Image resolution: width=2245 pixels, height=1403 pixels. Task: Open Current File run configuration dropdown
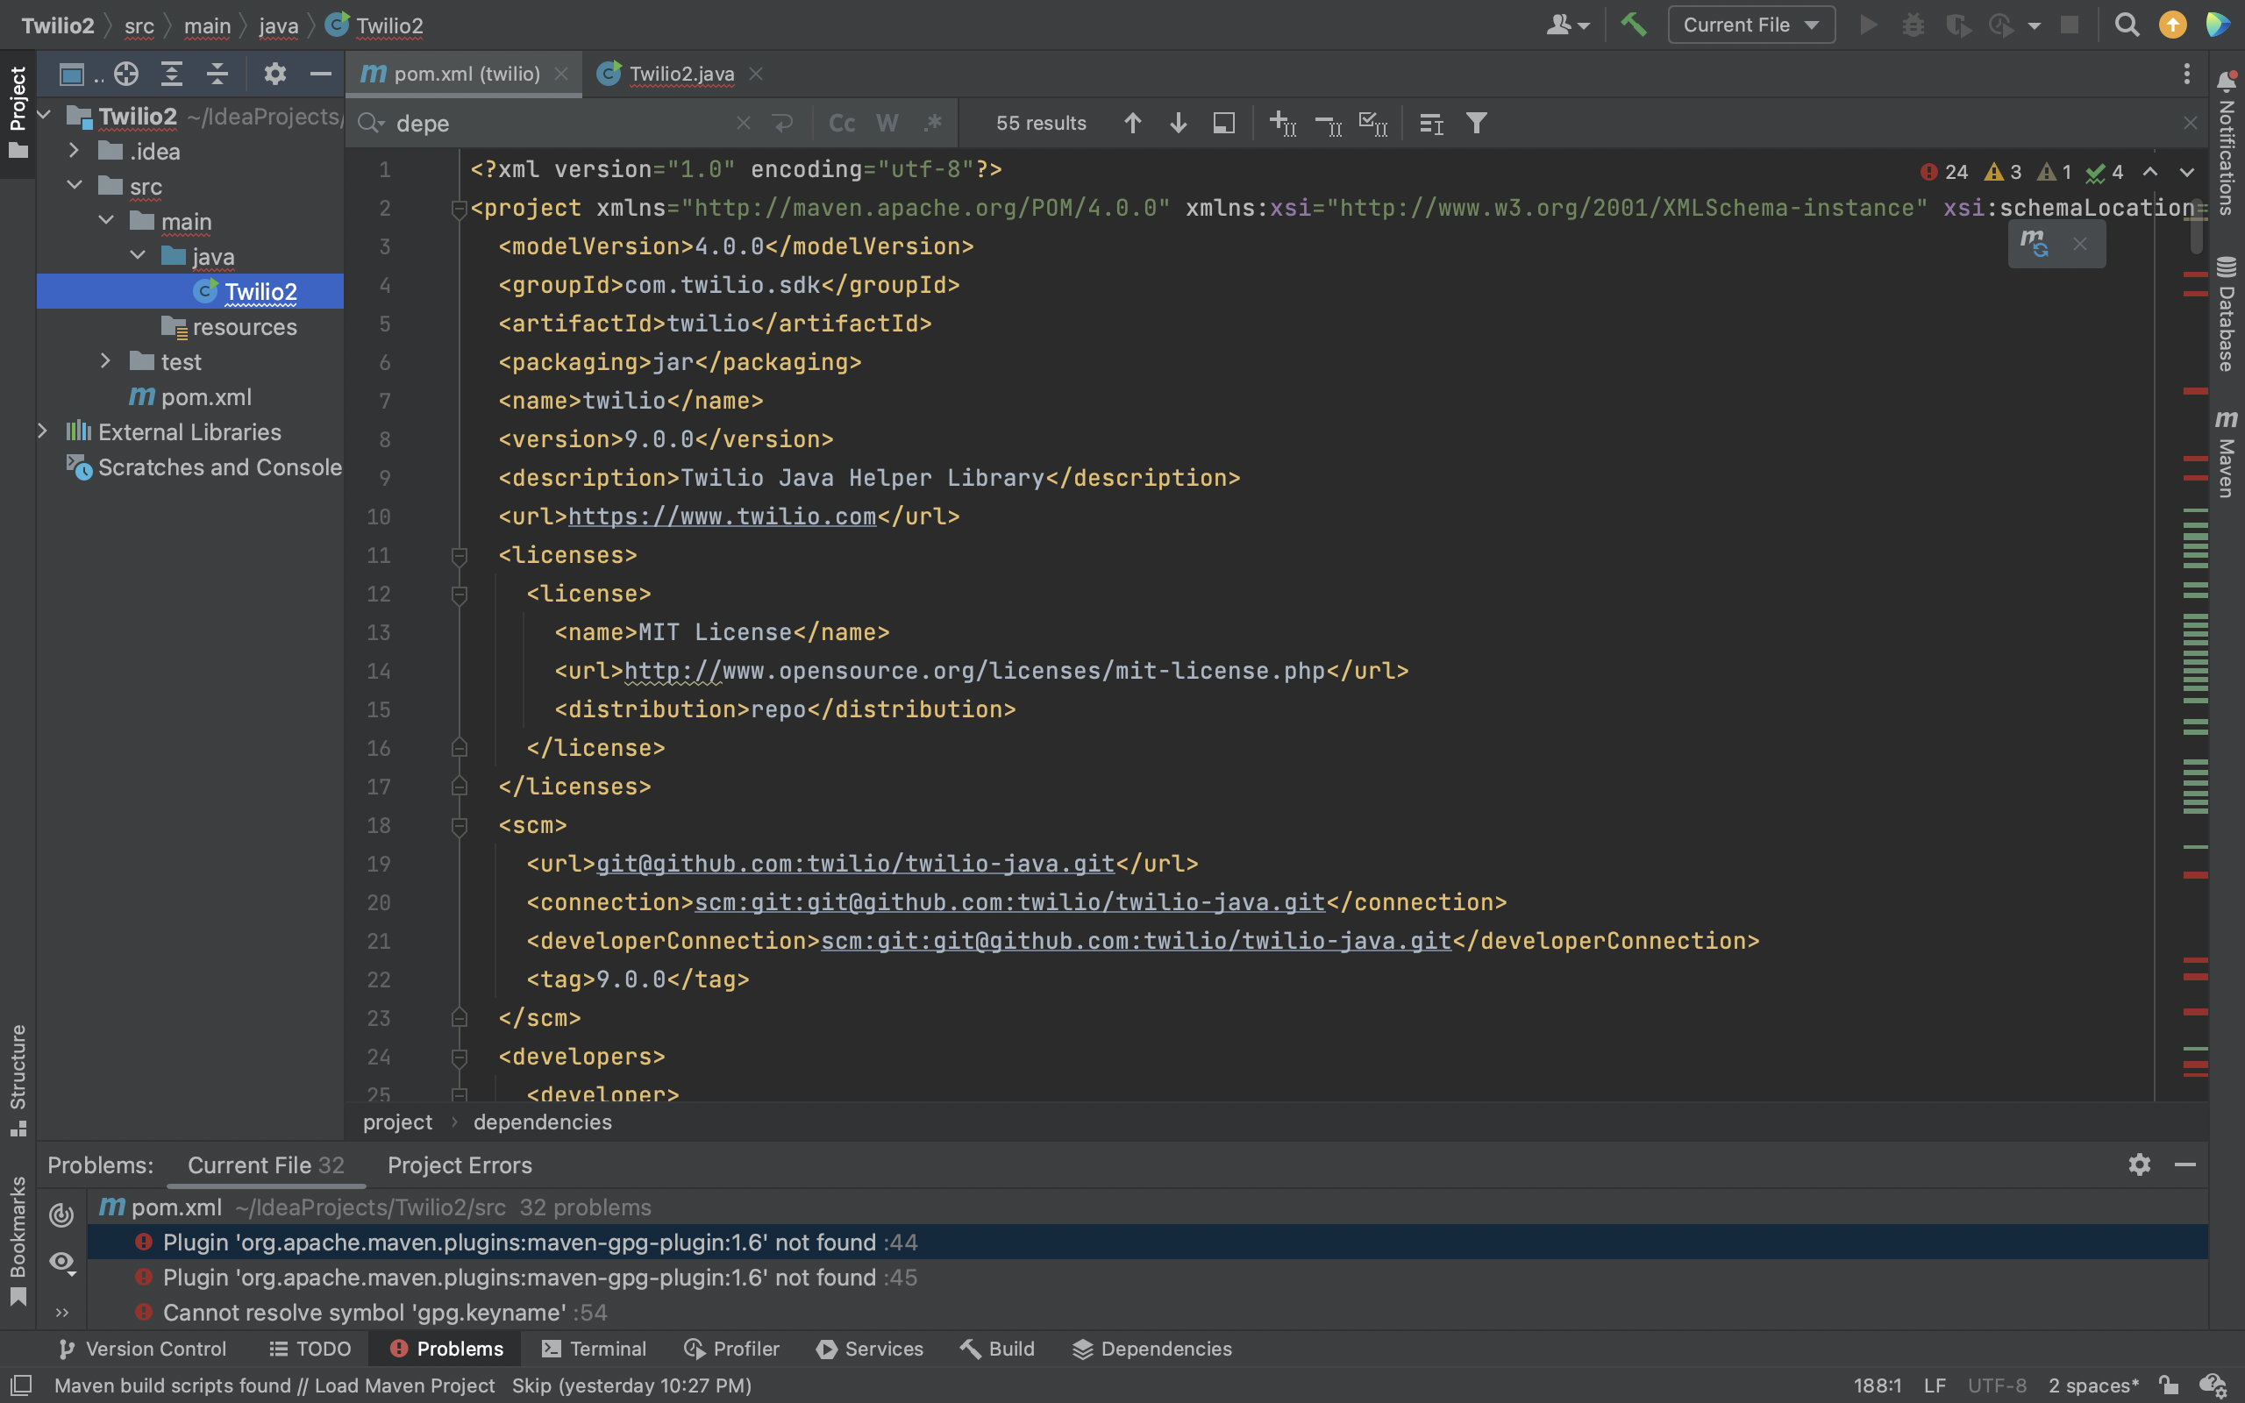point(1750,25)
